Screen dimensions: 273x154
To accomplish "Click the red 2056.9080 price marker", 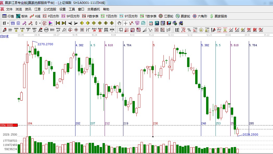I will [9, 125].
